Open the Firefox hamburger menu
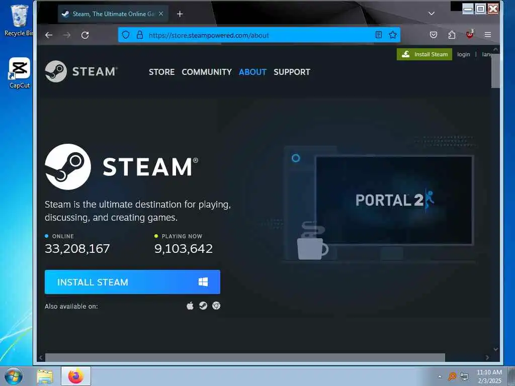The width and height of the screenshot is (515, 386). click(x=488, y=35)
